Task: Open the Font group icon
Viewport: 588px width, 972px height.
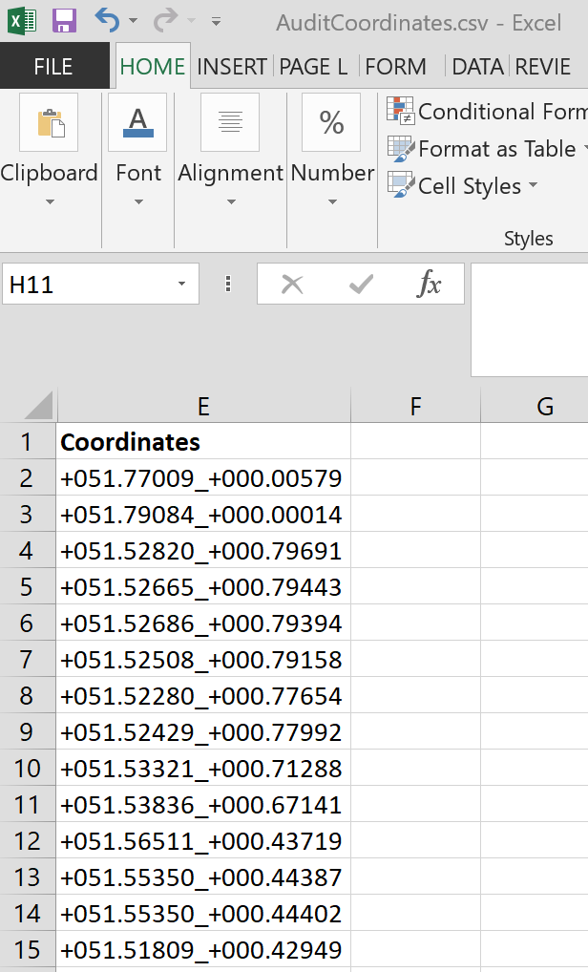Action: [138, 123]
